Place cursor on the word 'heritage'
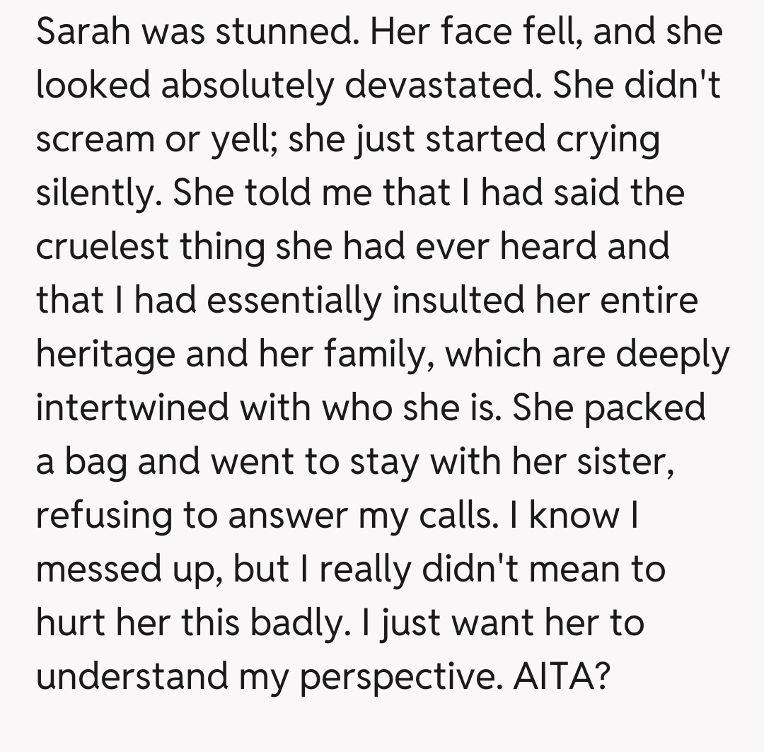764x752 pixels. coord(105,355)
